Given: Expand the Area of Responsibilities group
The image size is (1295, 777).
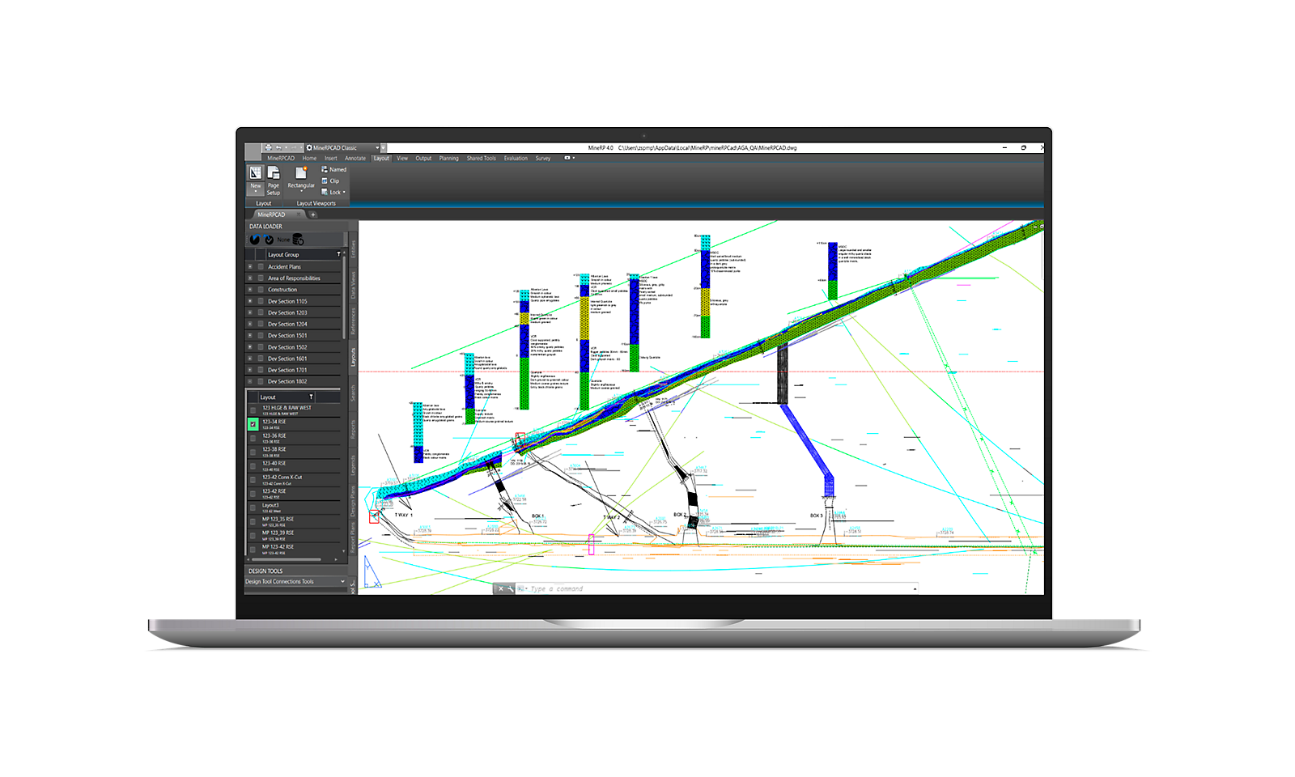Looking at the screenshot, I should [250, 278].
